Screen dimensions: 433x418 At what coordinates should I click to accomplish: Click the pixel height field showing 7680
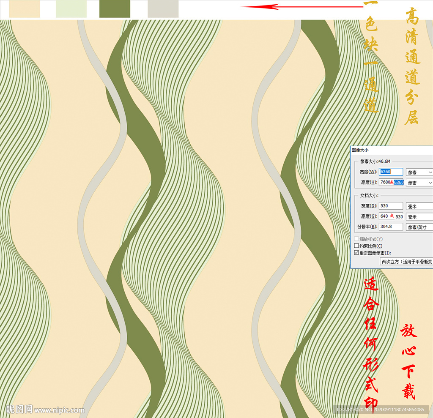tap(391, 182)
